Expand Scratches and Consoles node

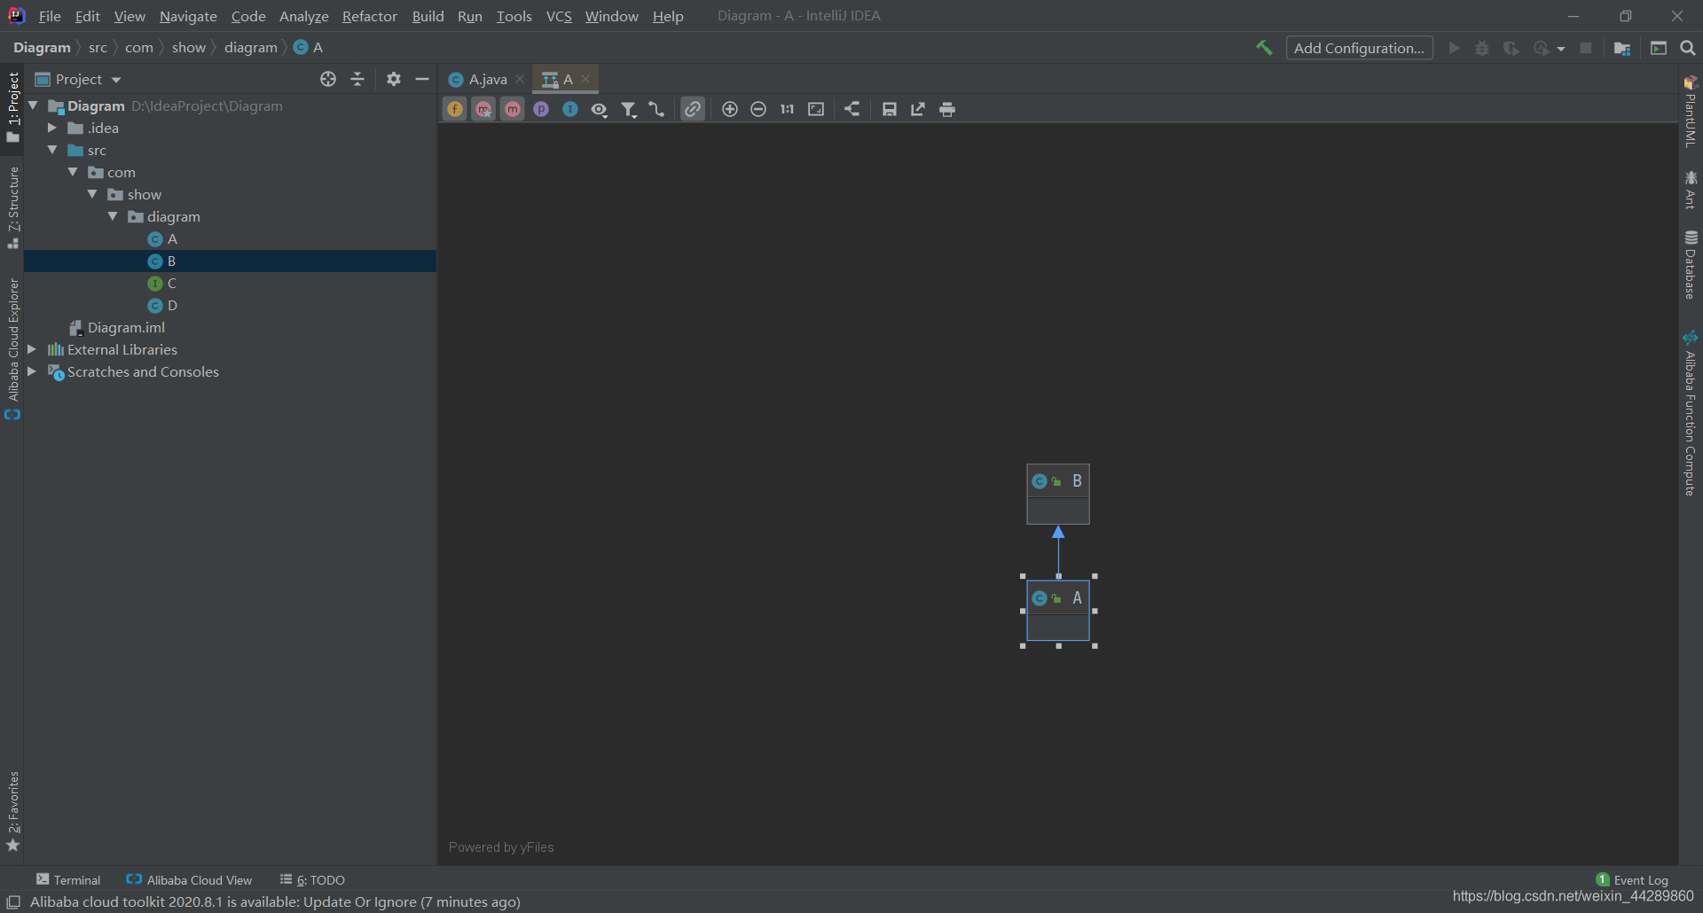click(32, 371)
